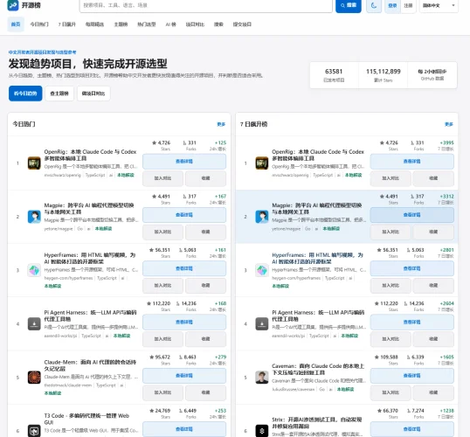Open OpenRig title link in 今日热门 panel
The width and height of the screenshot is (470, 437).
(x=90, y=155)
